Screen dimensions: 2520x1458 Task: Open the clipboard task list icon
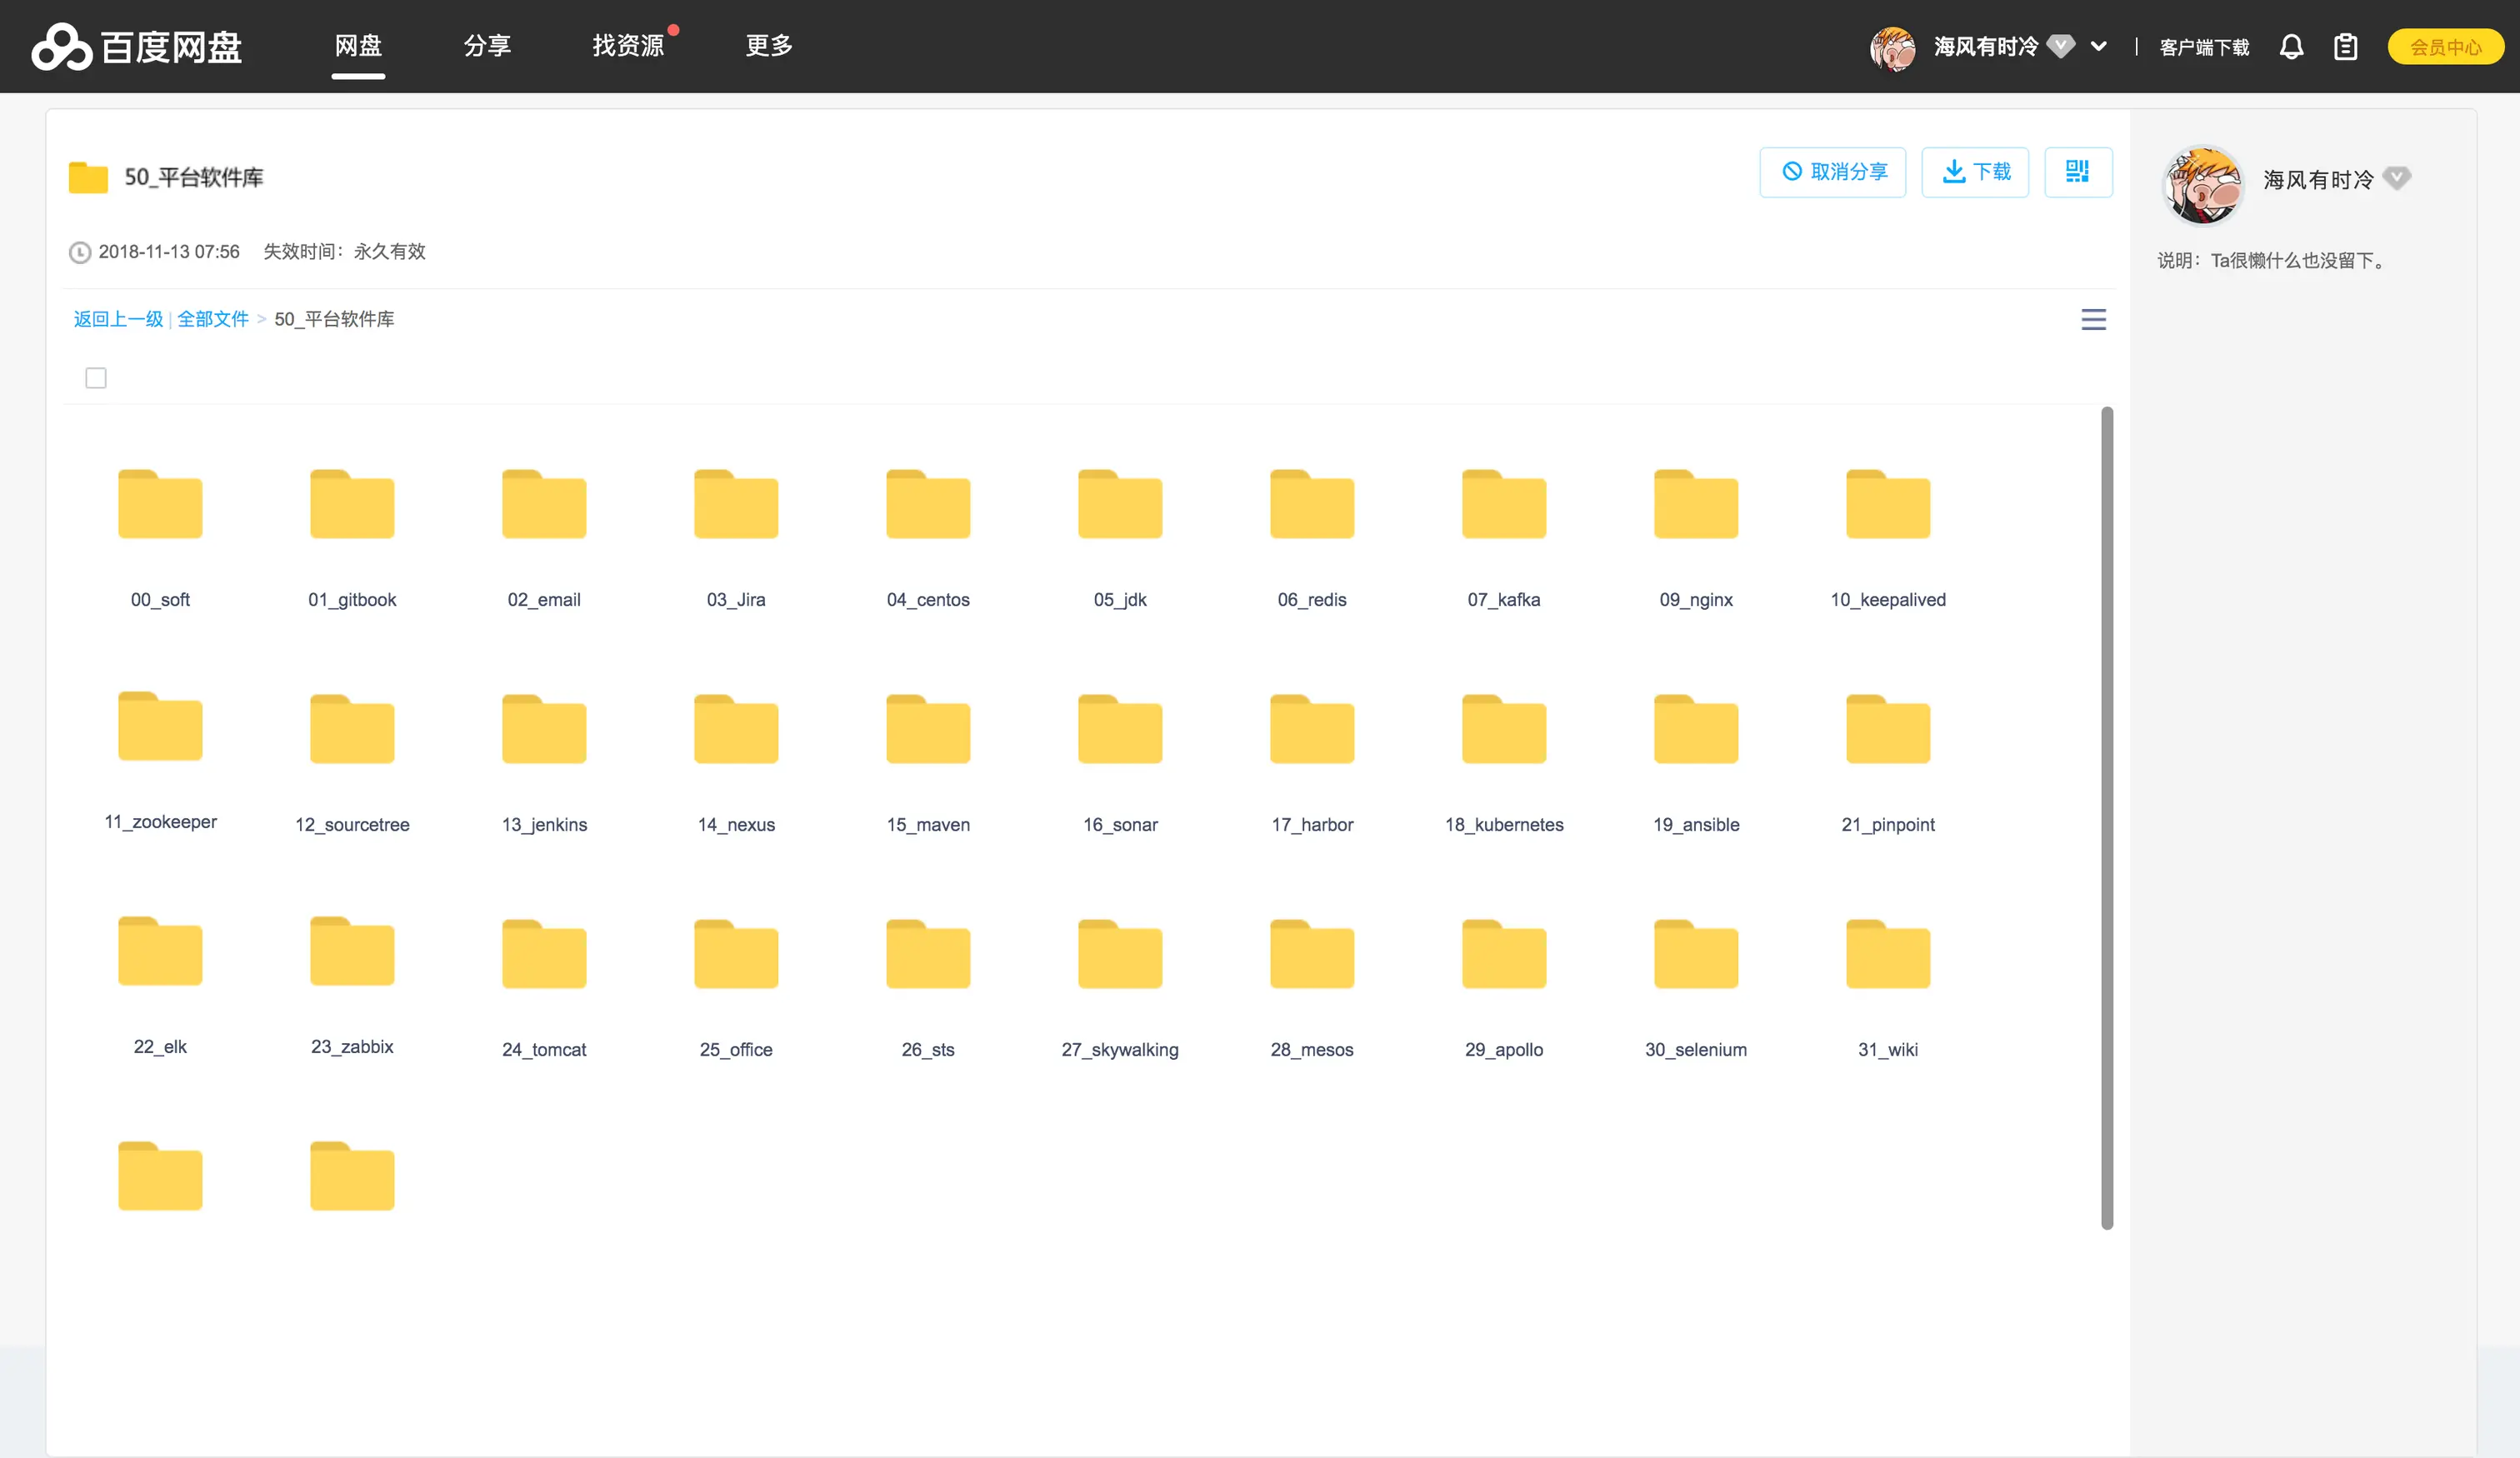tap(2345, 46)
